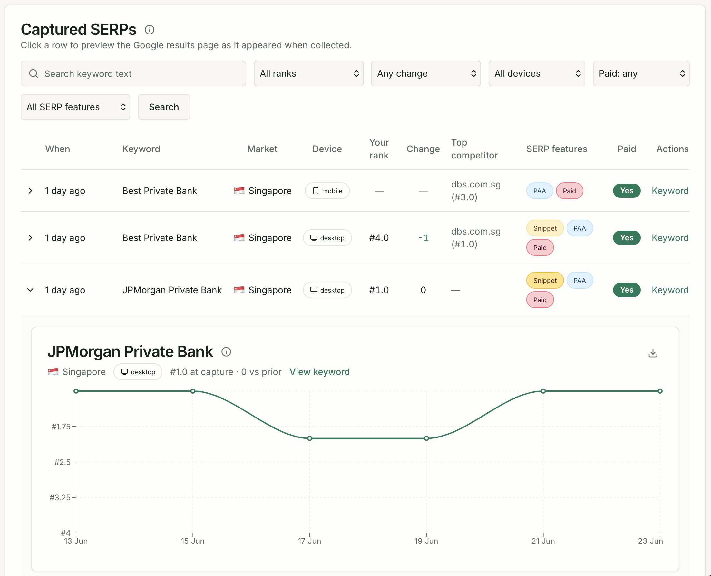The height and width of the screenshot is (576, 711).
Task: Click the #4.0 rank cell
Action: pyautogui.click(x=379, y=238)
